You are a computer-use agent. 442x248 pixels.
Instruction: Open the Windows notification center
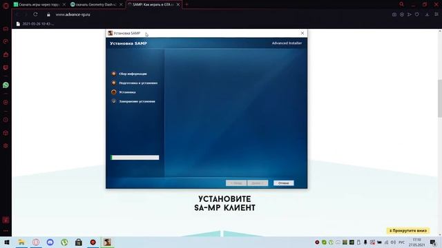[433, 242]
